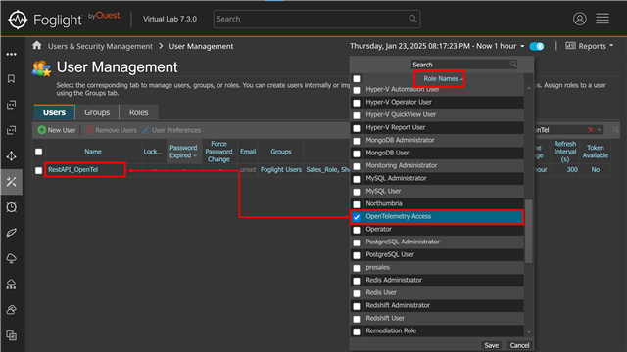Focus the role popup Search field
The height and width of the screenshot is (352, 627).
(464, 65)
